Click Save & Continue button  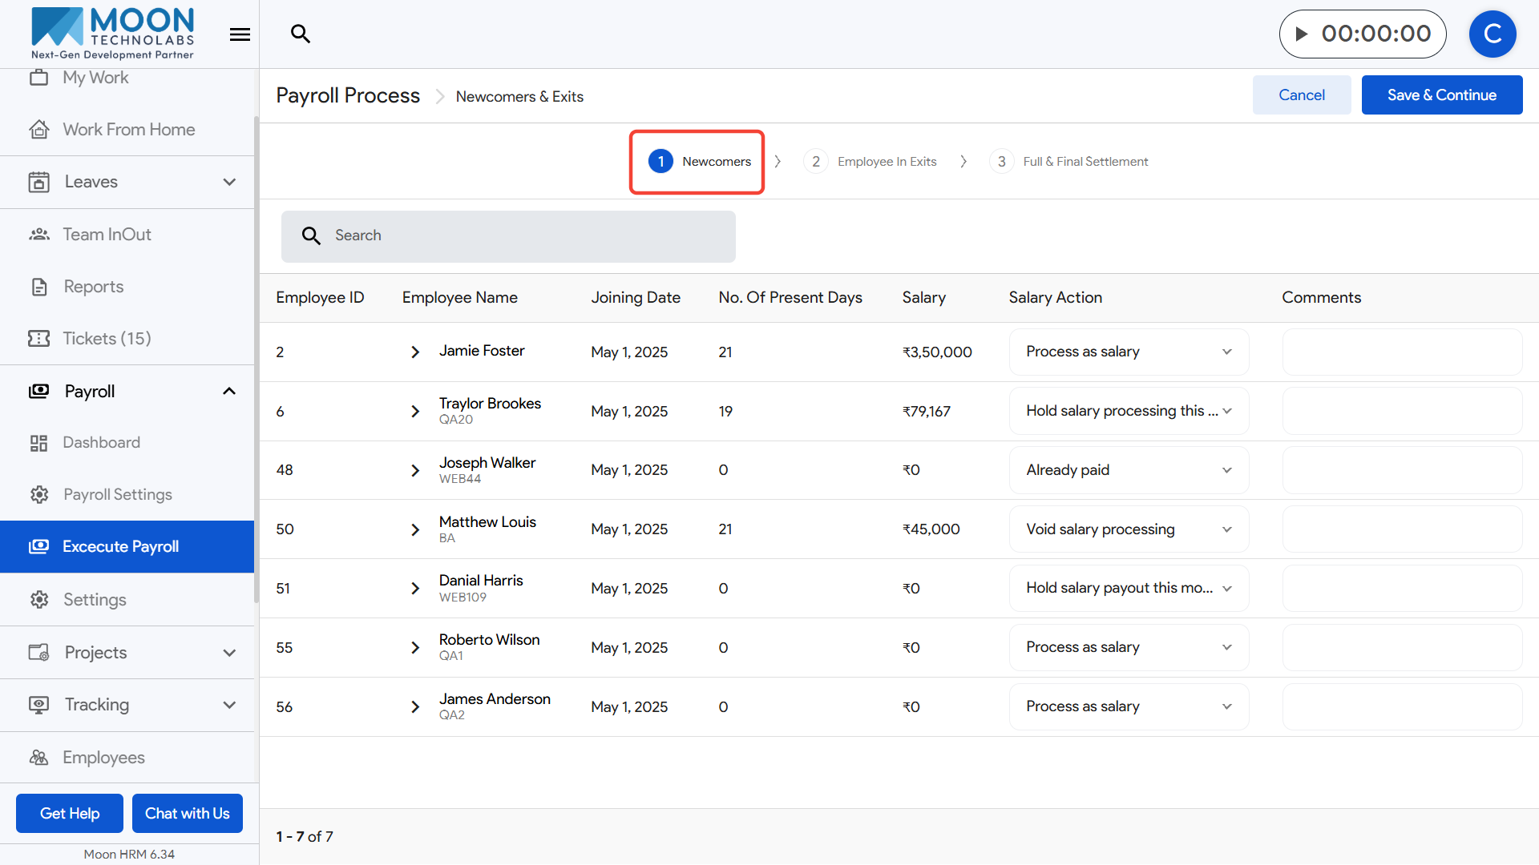click(x=1441, y=95)
